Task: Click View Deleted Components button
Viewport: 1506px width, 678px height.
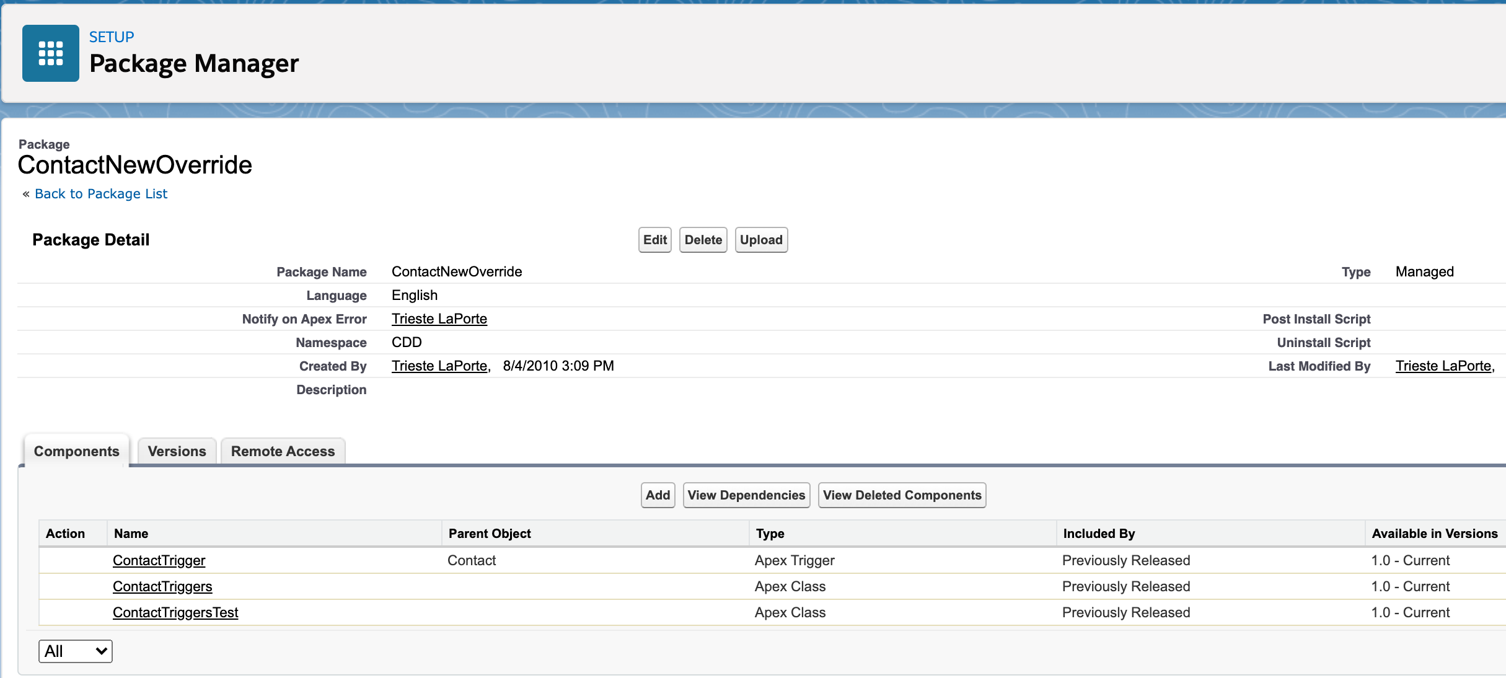Action: (902, 495)
